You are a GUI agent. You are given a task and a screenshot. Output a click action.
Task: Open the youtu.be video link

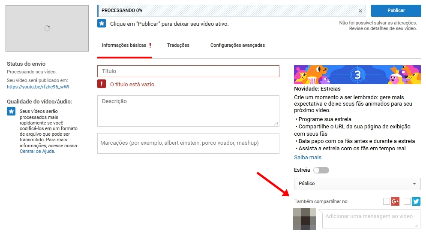pos(38,87)
